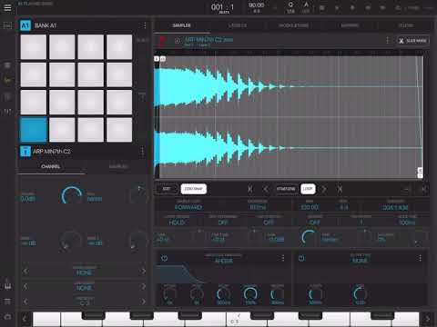Toggle the Zero Snap button
Viewport: 437px width, 327px height.
pos(194,189)
